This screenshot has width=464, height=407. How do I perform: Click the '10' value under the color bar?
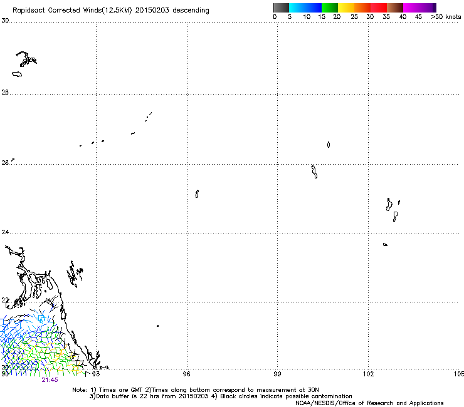tap(307, 17)
